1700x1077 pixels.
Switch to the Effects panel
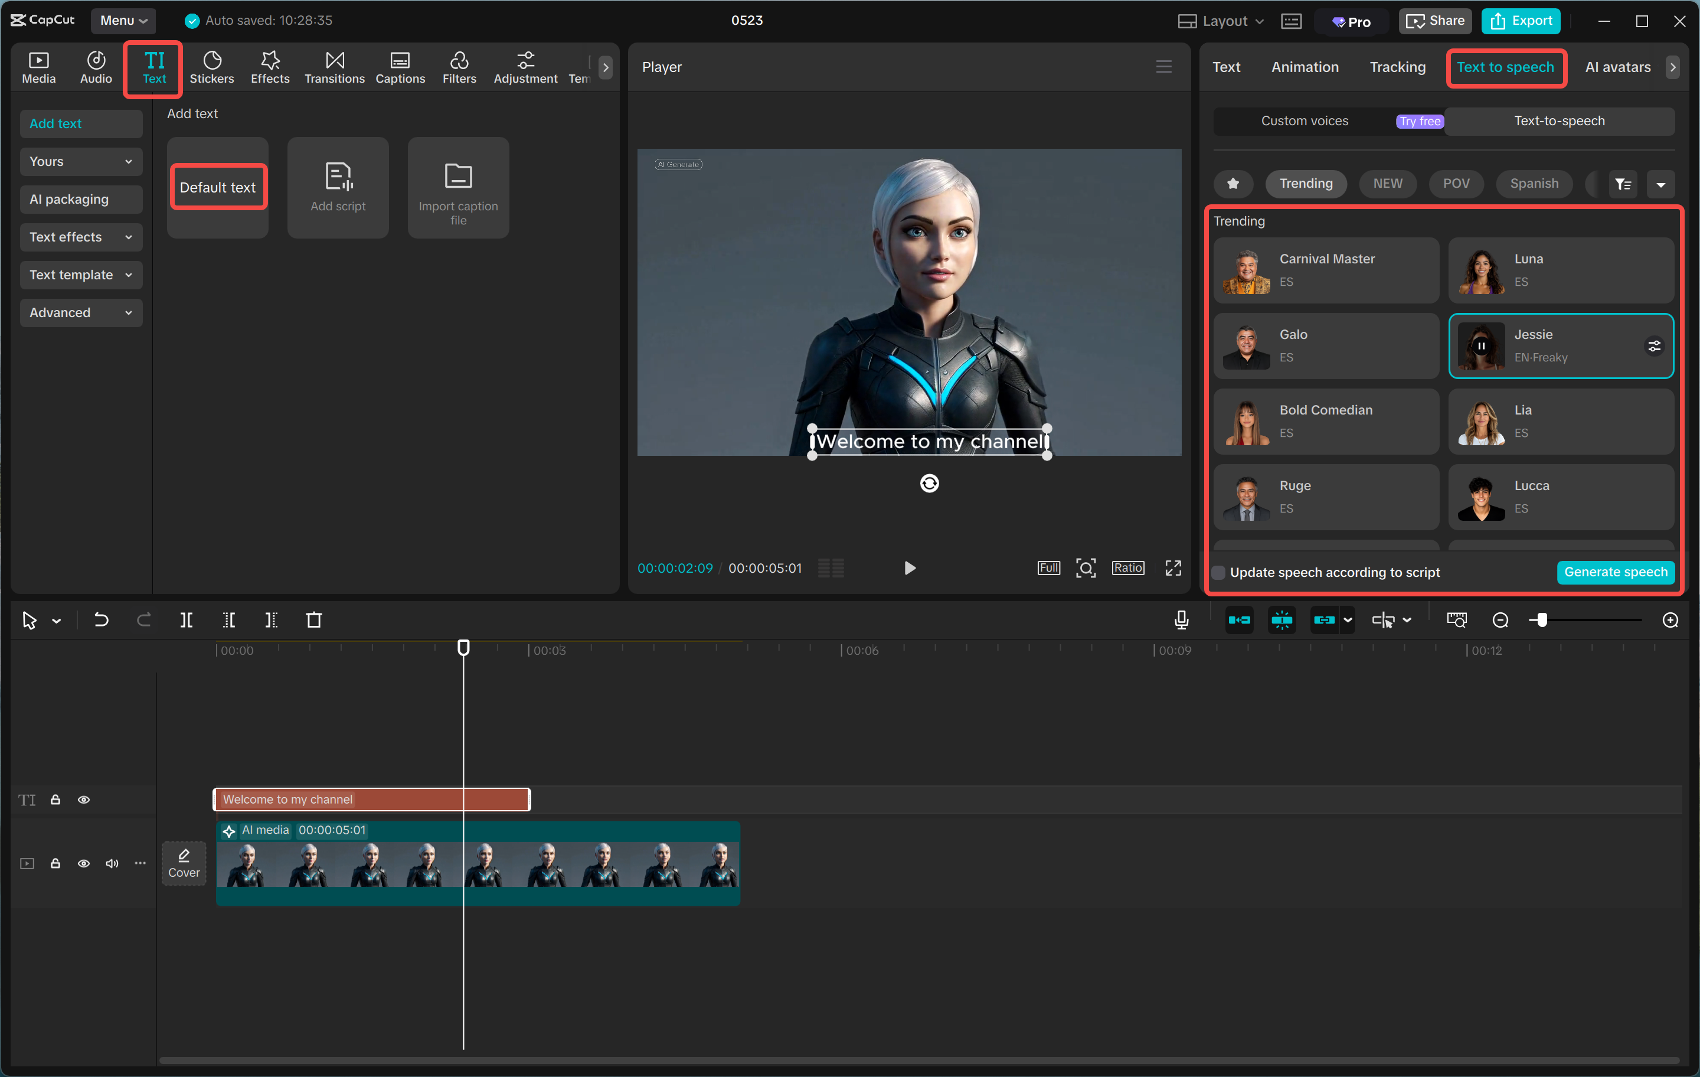tap(270, 67)
